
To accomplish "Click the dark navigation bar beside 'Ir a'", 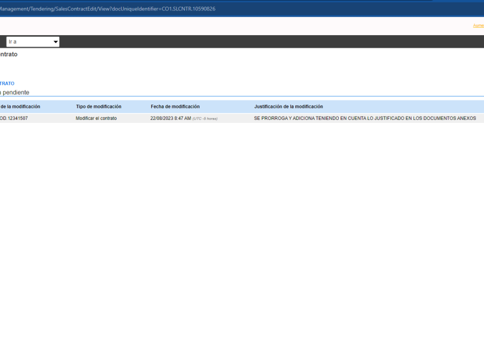I will [242, 42].
